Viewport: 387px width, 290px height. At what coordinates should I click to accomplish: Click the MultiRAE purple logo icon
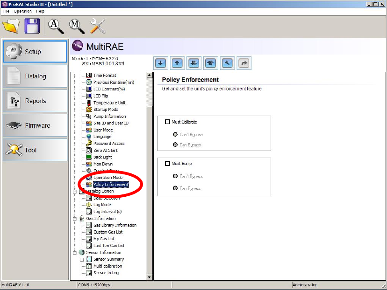(x=78, y=46)
